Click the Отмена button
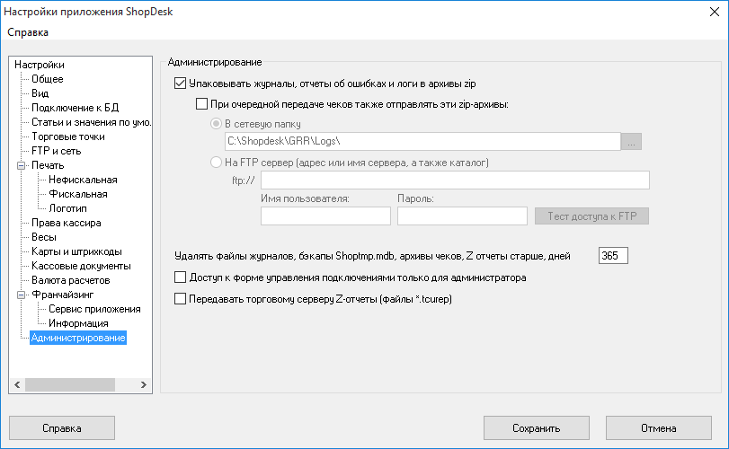729x449 pixels. 659,428
